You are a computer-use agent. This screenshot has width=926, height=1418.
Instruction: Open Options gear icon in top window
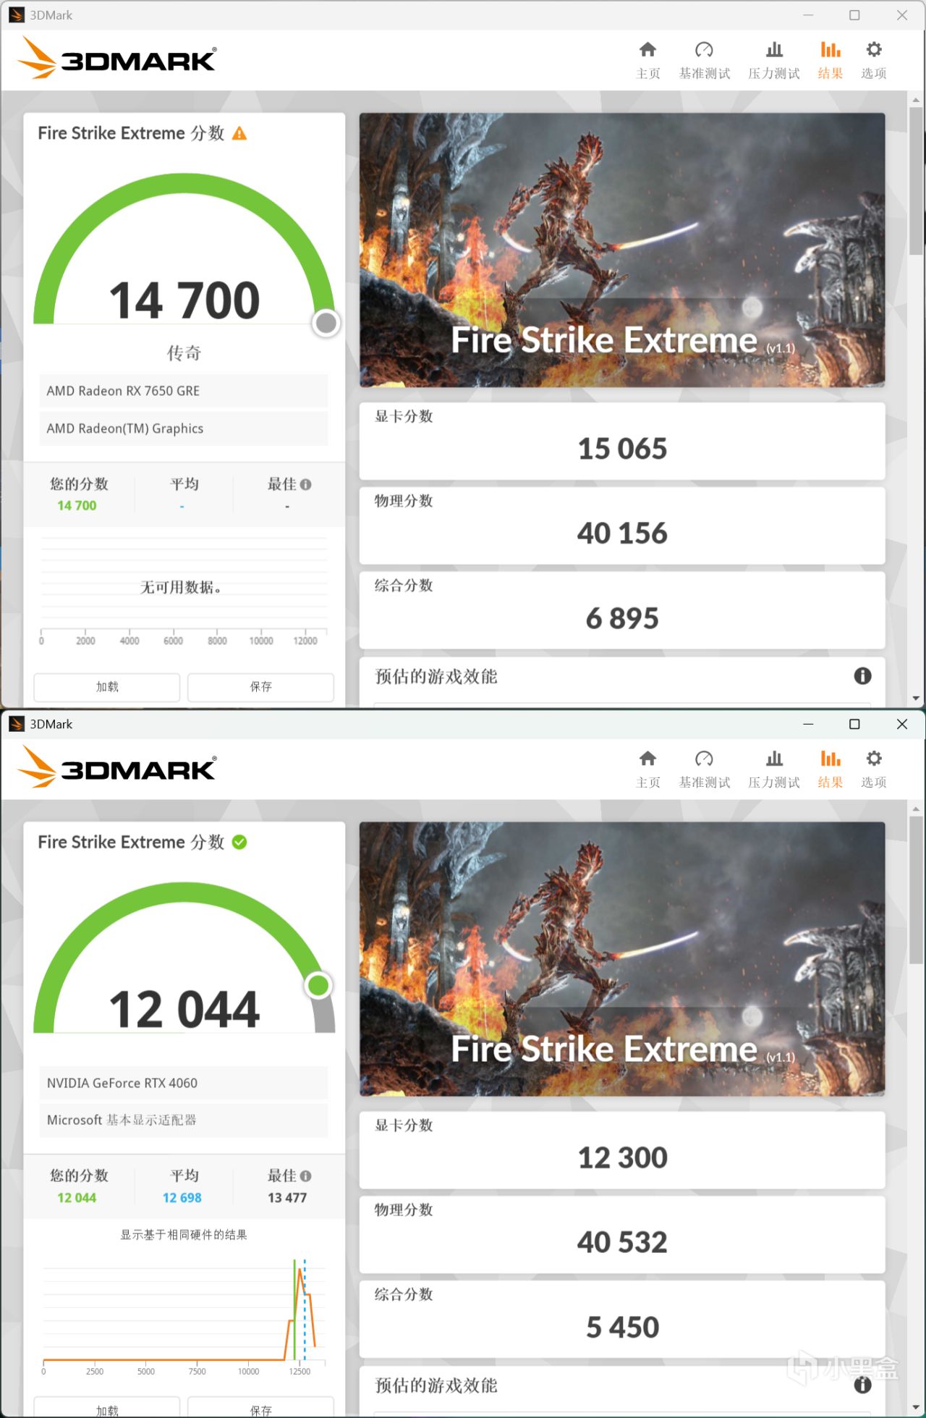pos(874,49)
